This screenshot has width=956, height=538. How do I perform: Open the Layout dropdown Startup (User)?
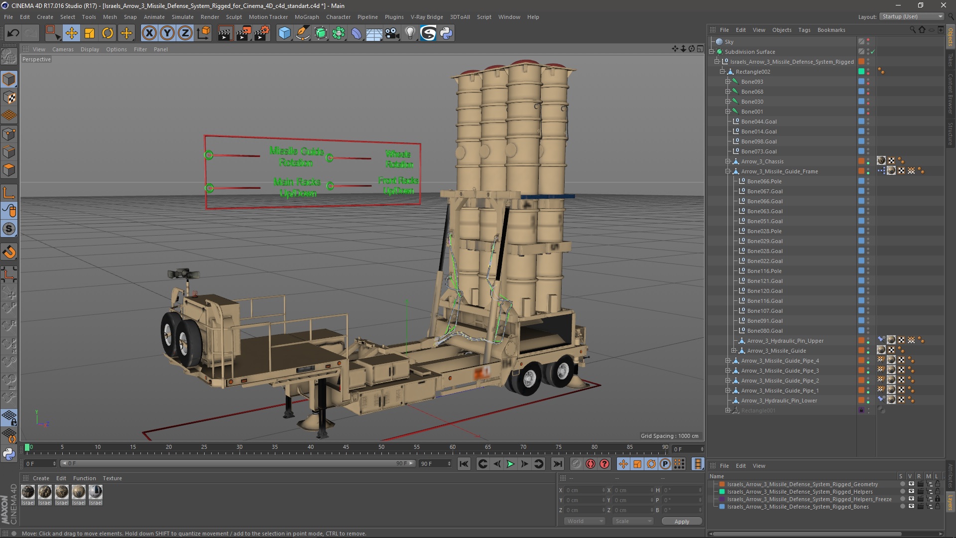(x=912, y=16)
